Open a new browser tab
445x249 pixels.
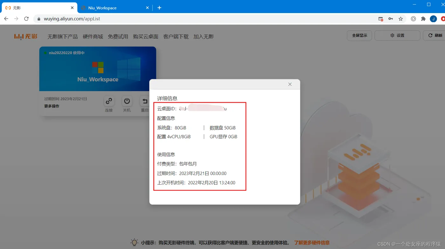click(159, 8)
